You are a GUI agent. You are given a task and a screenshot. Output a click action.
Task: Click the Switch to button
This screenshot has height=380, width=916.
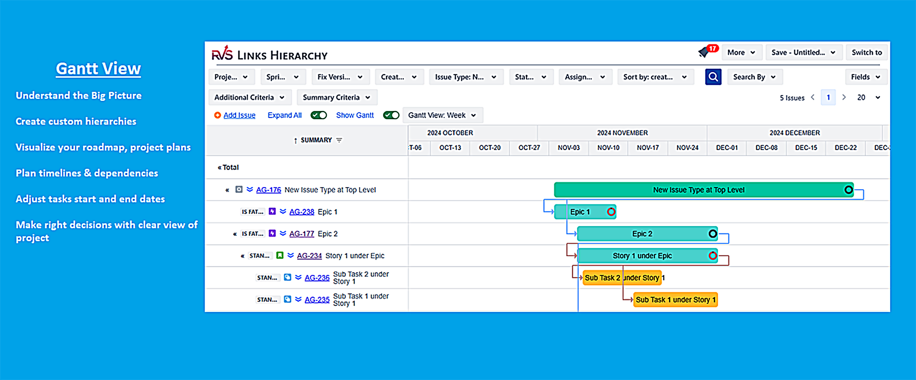[x=867, y=52]
